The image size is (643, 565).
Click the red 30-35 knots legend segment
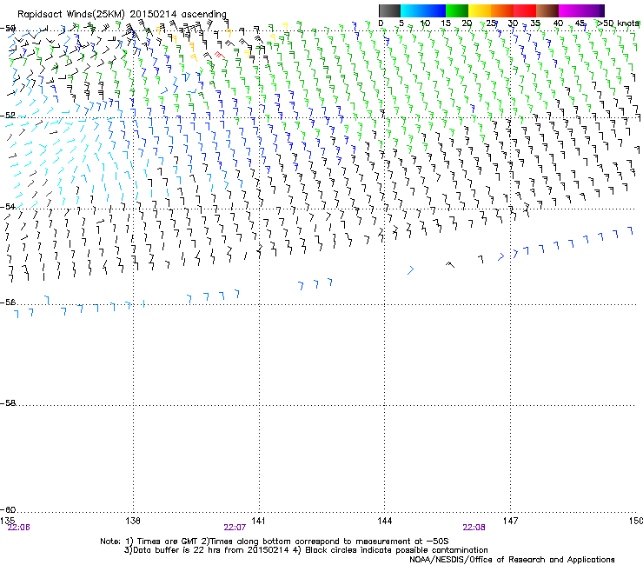[x=525, y=10]
